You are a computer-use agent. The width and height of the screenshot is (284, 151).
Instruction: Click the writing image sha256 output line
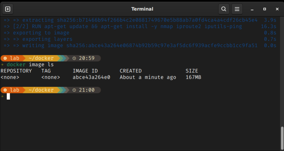point(140,46)
